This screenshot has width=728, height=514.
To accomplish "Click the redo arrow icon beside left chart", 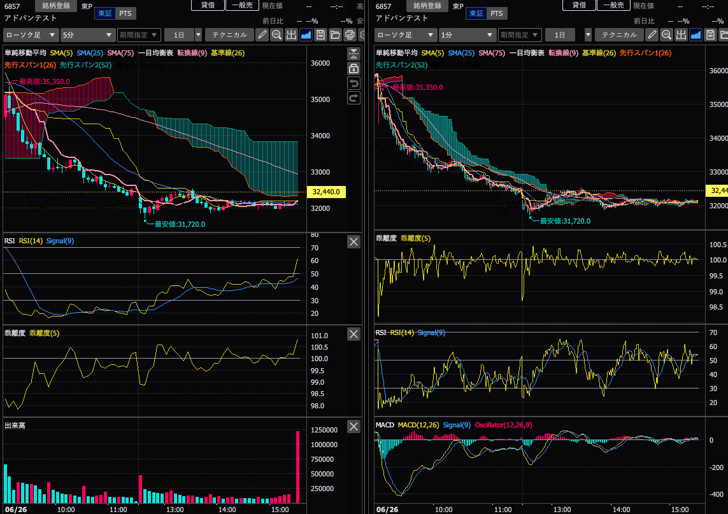I will pyautogui.click(x=353, y=98).
